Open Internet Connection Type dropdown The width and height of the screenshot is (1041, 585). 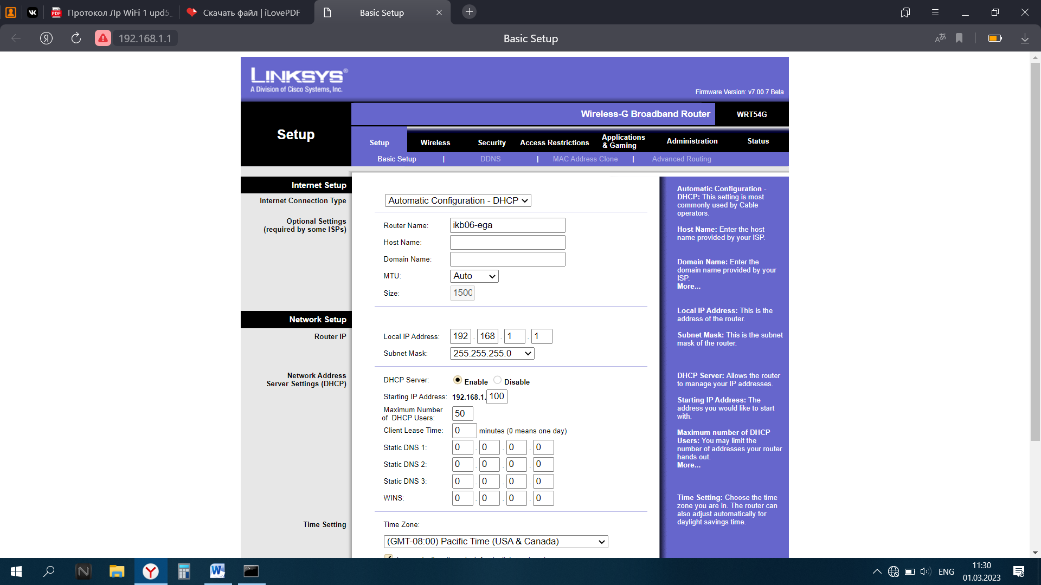pyautogui.click(x=458, y=200)
